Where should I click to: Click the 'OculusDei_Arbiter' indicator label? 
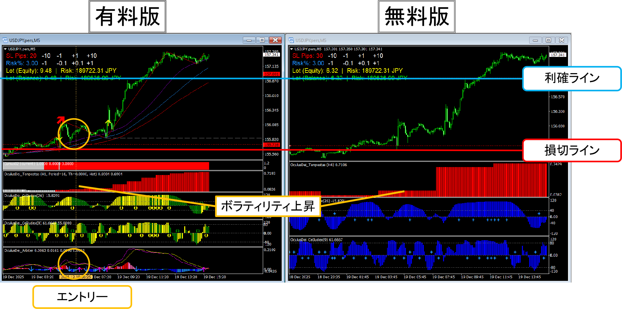tap(19, 250)
